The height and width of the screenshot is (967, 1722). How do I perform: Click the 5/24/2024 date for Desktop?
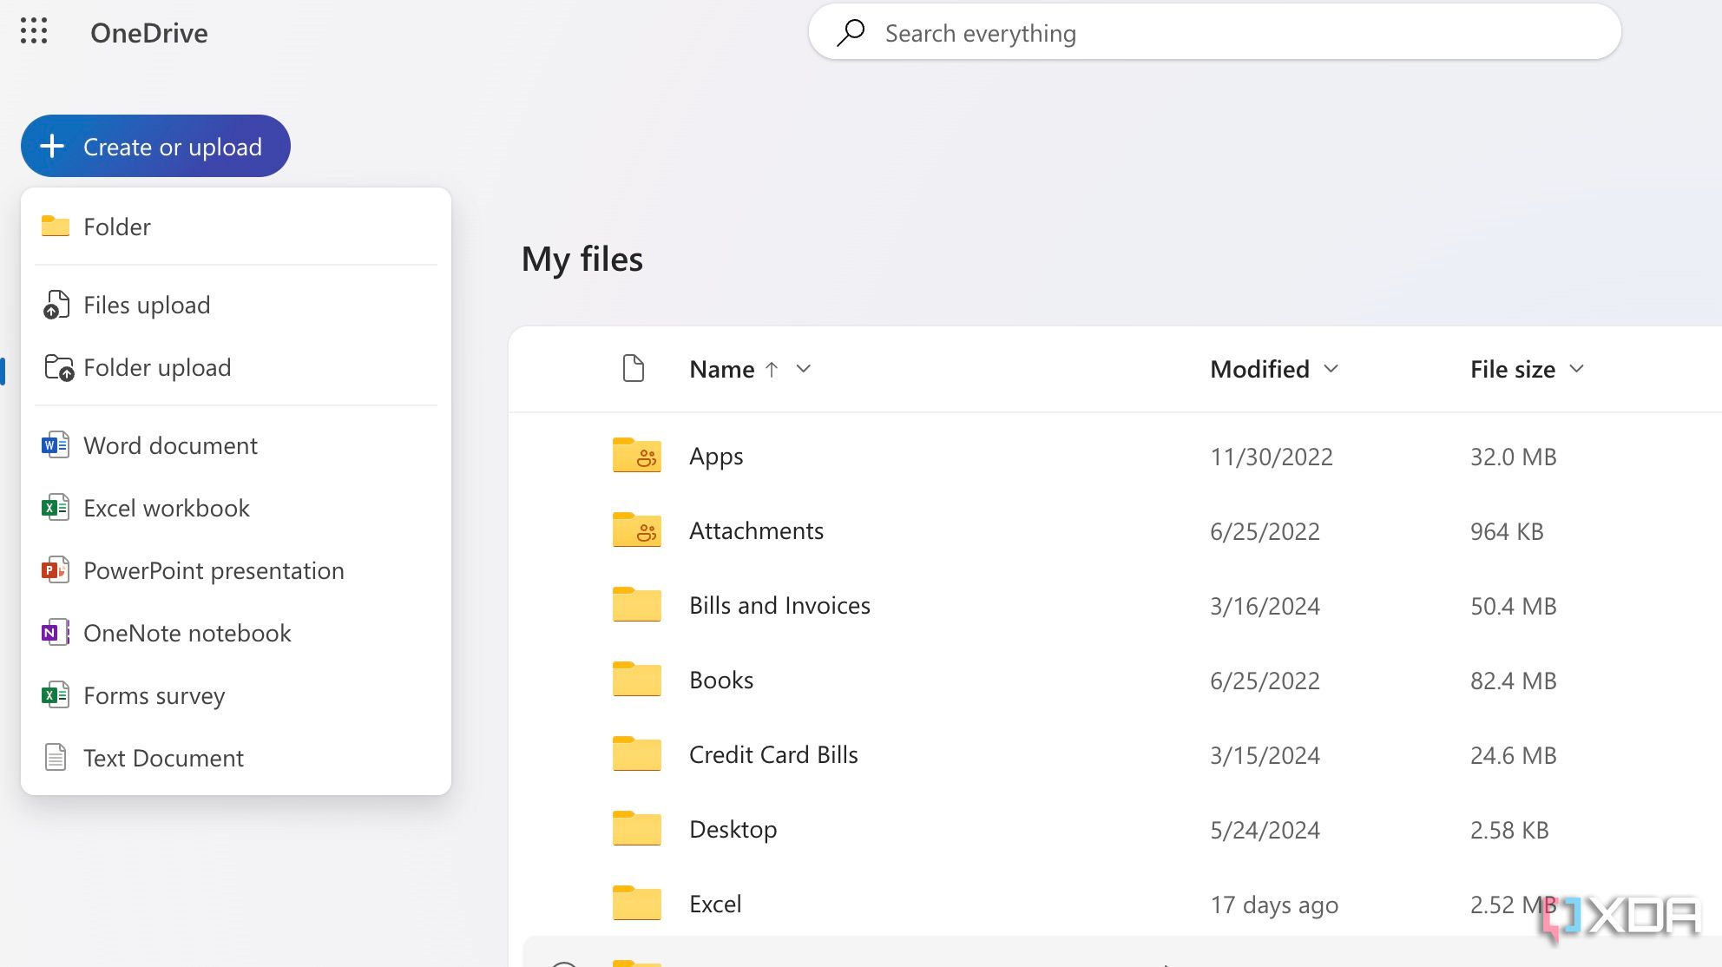click(1265, 831)
